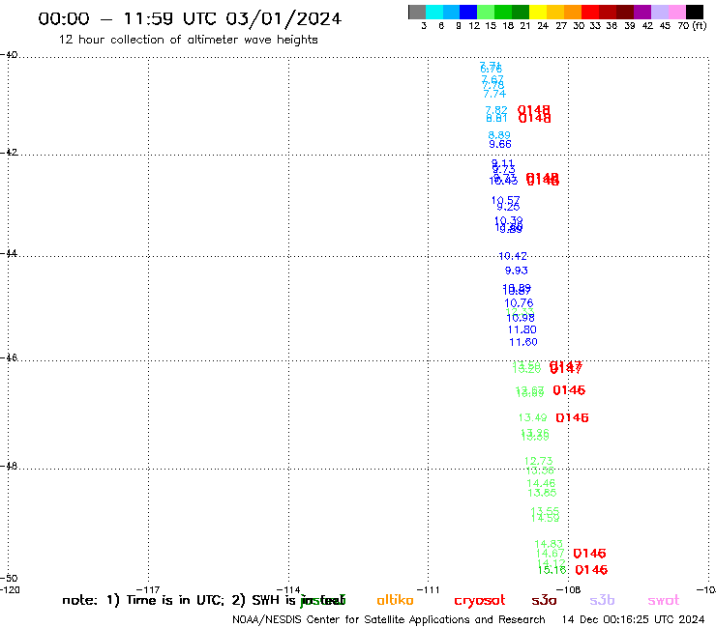Viewport: 716px width, 628px height.
Task: Click the -117 longitude axis label
Action: tap(148, 590)
